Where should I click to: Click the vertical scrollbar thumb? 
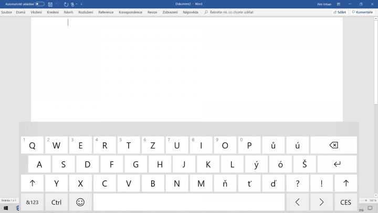(376, 62)
